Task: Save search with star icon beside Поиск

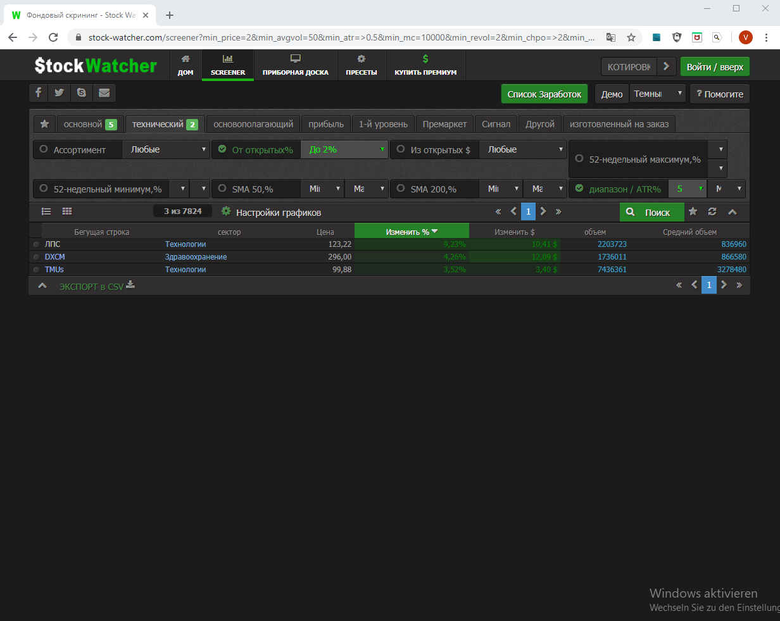Action: [x=693, y=212]
